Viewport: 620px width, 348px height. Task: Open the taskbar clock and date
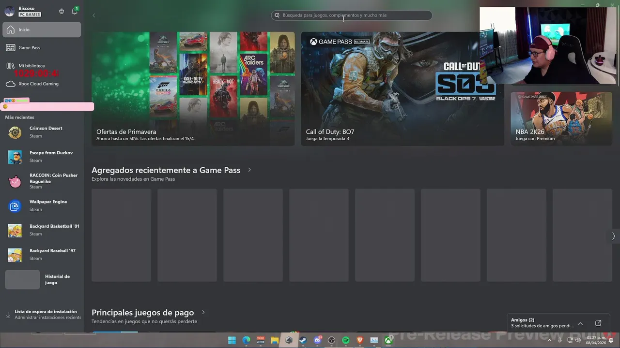click(x=596, y=340)
